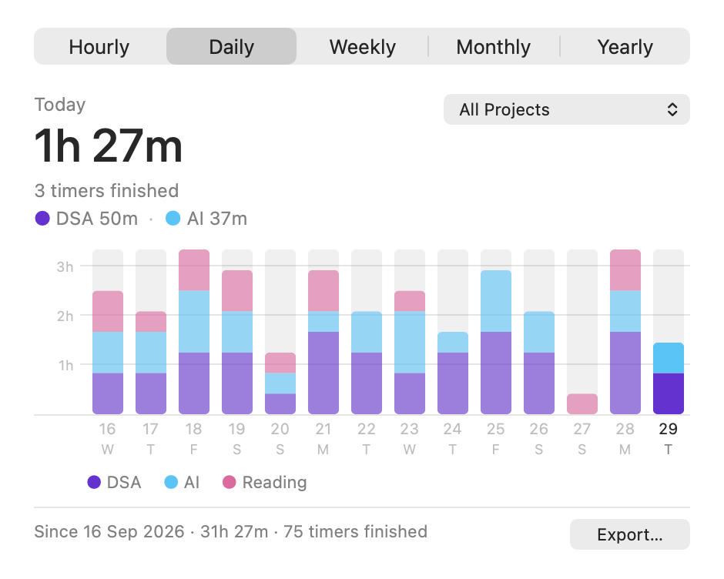The height and width of the screenshot is (579, 724).
Task: Select the Daily tab
Action: coord(231,47)
